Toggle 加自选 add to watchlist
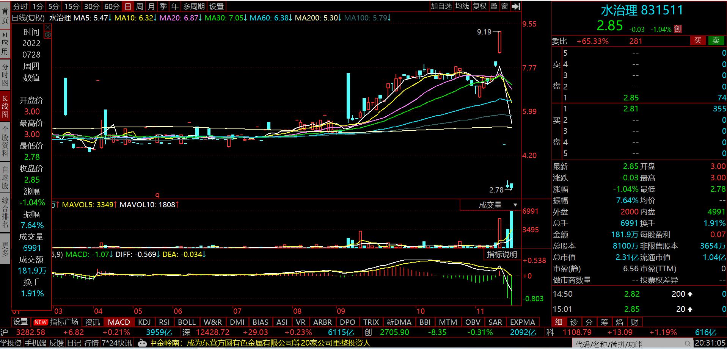Screen dimensions: 727x349 pyautogui.click(x=441, y=6)
